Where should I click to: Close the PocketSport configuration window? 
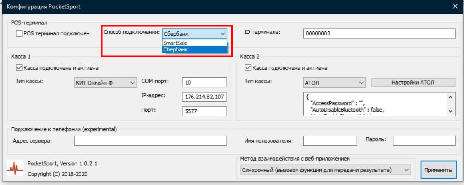[455, 6]
